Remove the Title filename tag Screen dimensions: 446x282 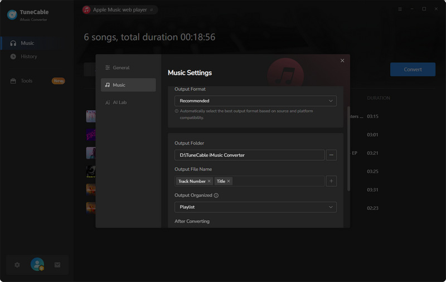pyautogui.click(x=229, y=181)
